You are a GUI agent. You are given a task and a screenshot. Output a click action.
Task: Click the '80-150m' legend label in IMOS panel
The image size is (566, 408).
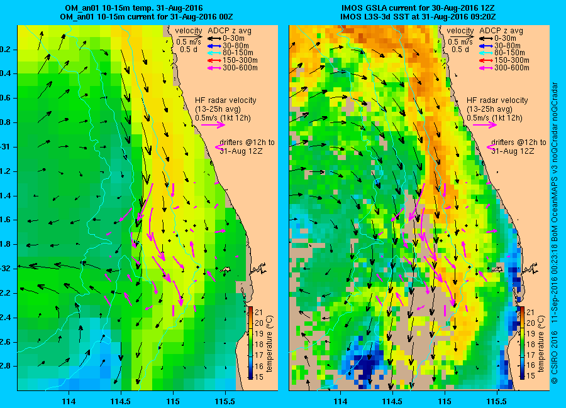tap(509, 53)
